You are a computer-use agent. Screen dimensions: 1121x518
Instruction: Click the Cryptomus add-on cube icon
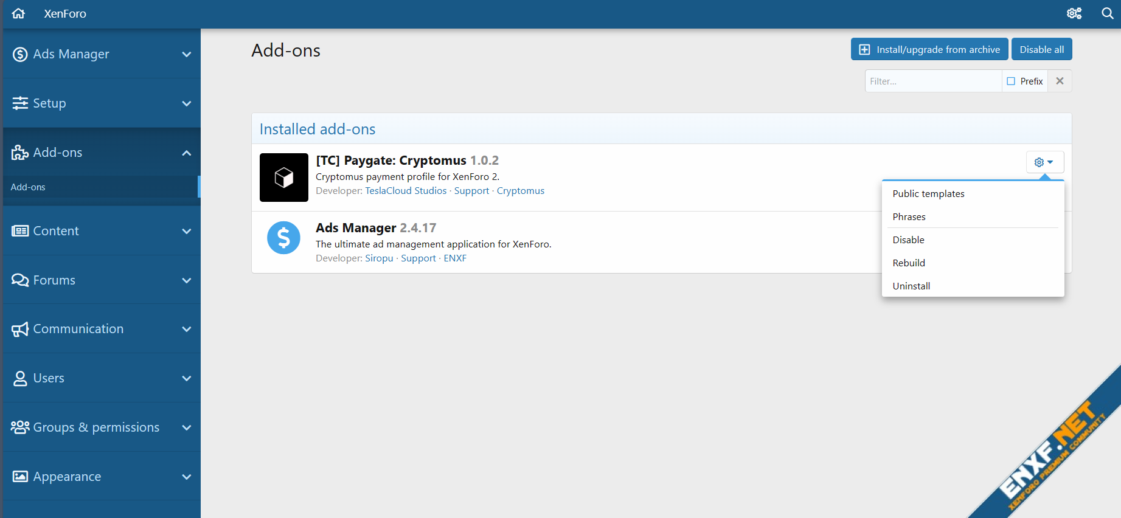click(x=283, y=178)
